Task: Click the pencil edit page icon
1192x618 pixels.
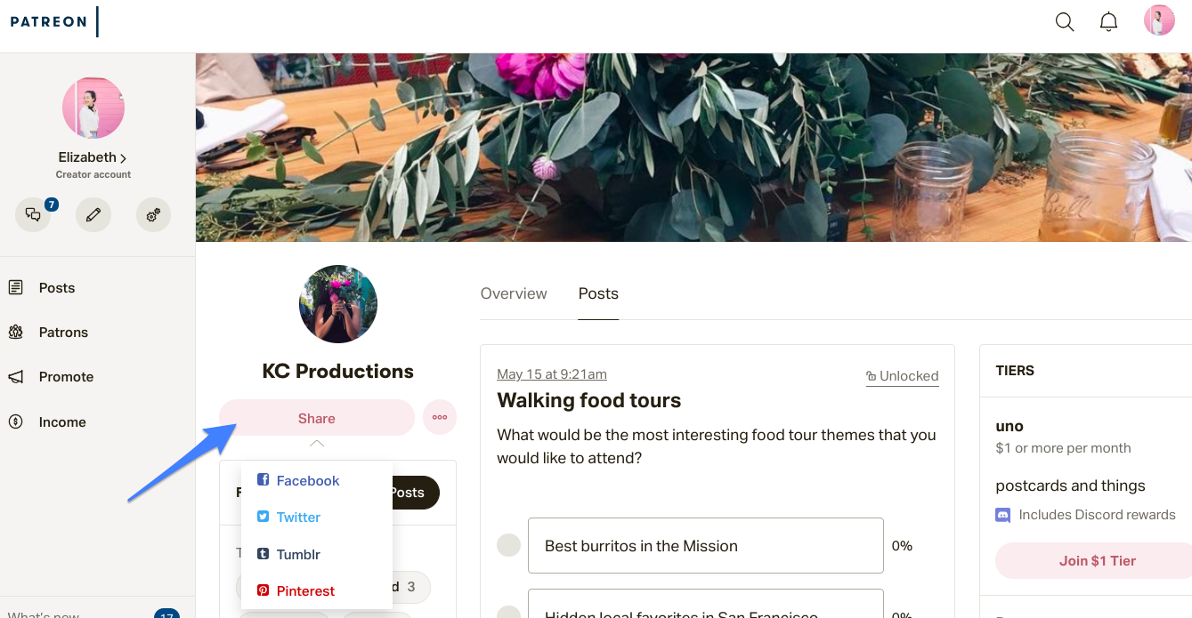Action: 93,214
